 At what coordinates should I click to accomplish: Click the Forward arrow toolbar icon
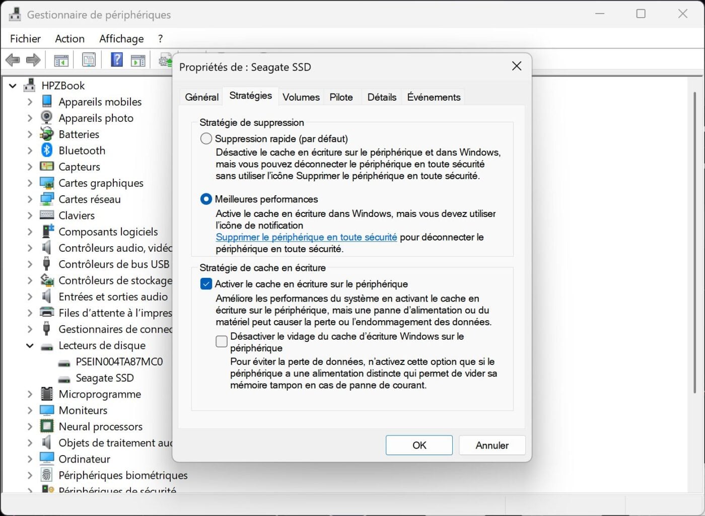(x=33, y=60)
